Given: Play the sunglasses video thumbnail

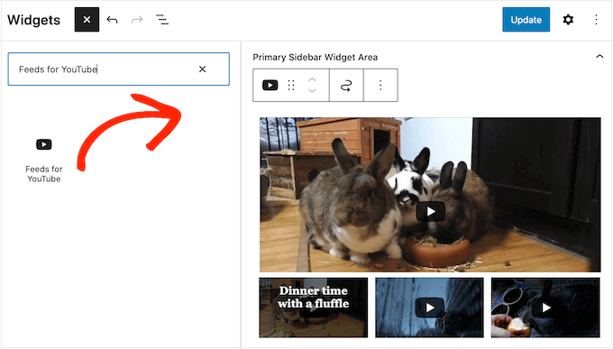Looking at the screenshot, I should point(545,308).
